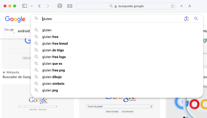This screenshot has width=207, height=118.
Task: Decrease text size with small A
Action: pos(181,6)
